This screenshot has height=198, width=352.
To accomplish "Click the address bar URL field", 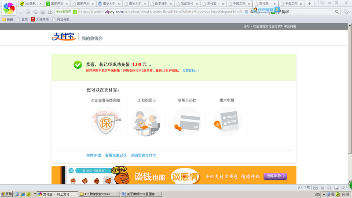I will [161, 12].
